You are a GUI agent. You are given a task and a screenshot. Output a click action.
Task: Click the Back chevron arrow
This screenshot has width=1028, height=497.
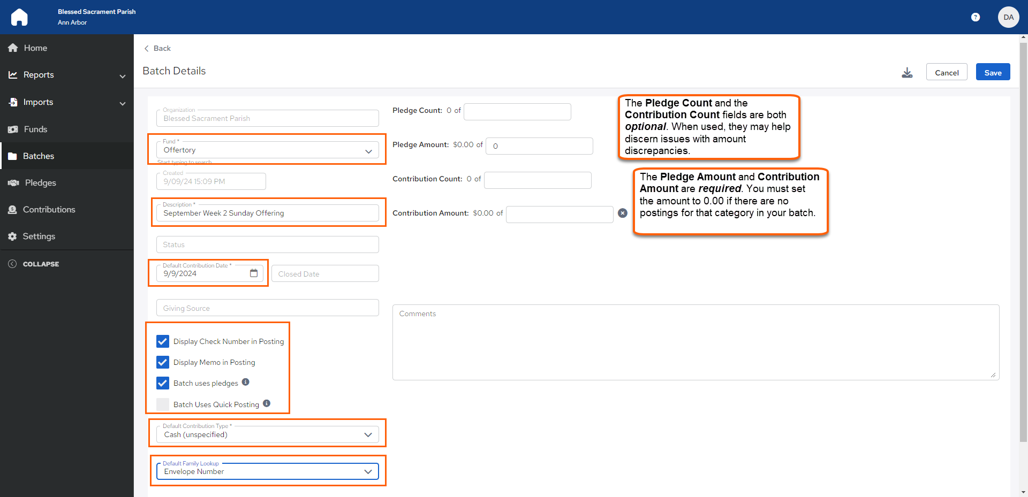(x=146, y=48)
